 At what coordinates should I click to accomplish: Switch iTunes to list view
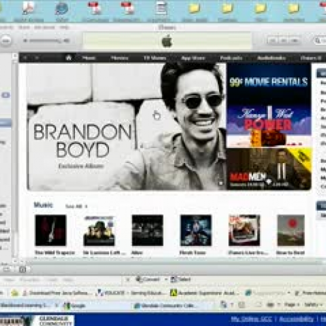pos(273,40)
